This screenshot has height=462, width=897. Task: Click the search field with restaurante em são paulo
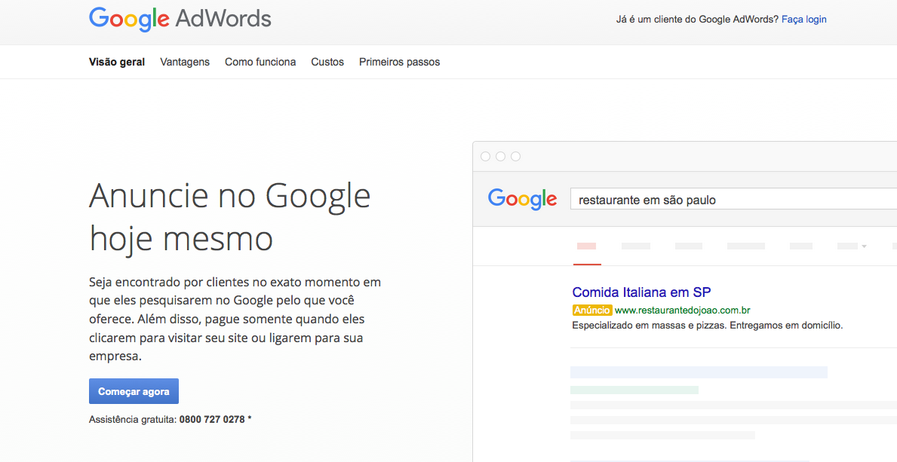(733, 200)
